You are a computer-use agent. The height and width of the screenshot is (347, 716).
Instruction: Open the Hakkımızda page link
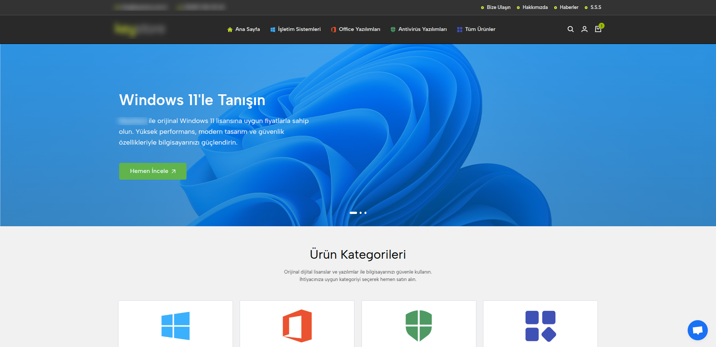tap(532, 7)
